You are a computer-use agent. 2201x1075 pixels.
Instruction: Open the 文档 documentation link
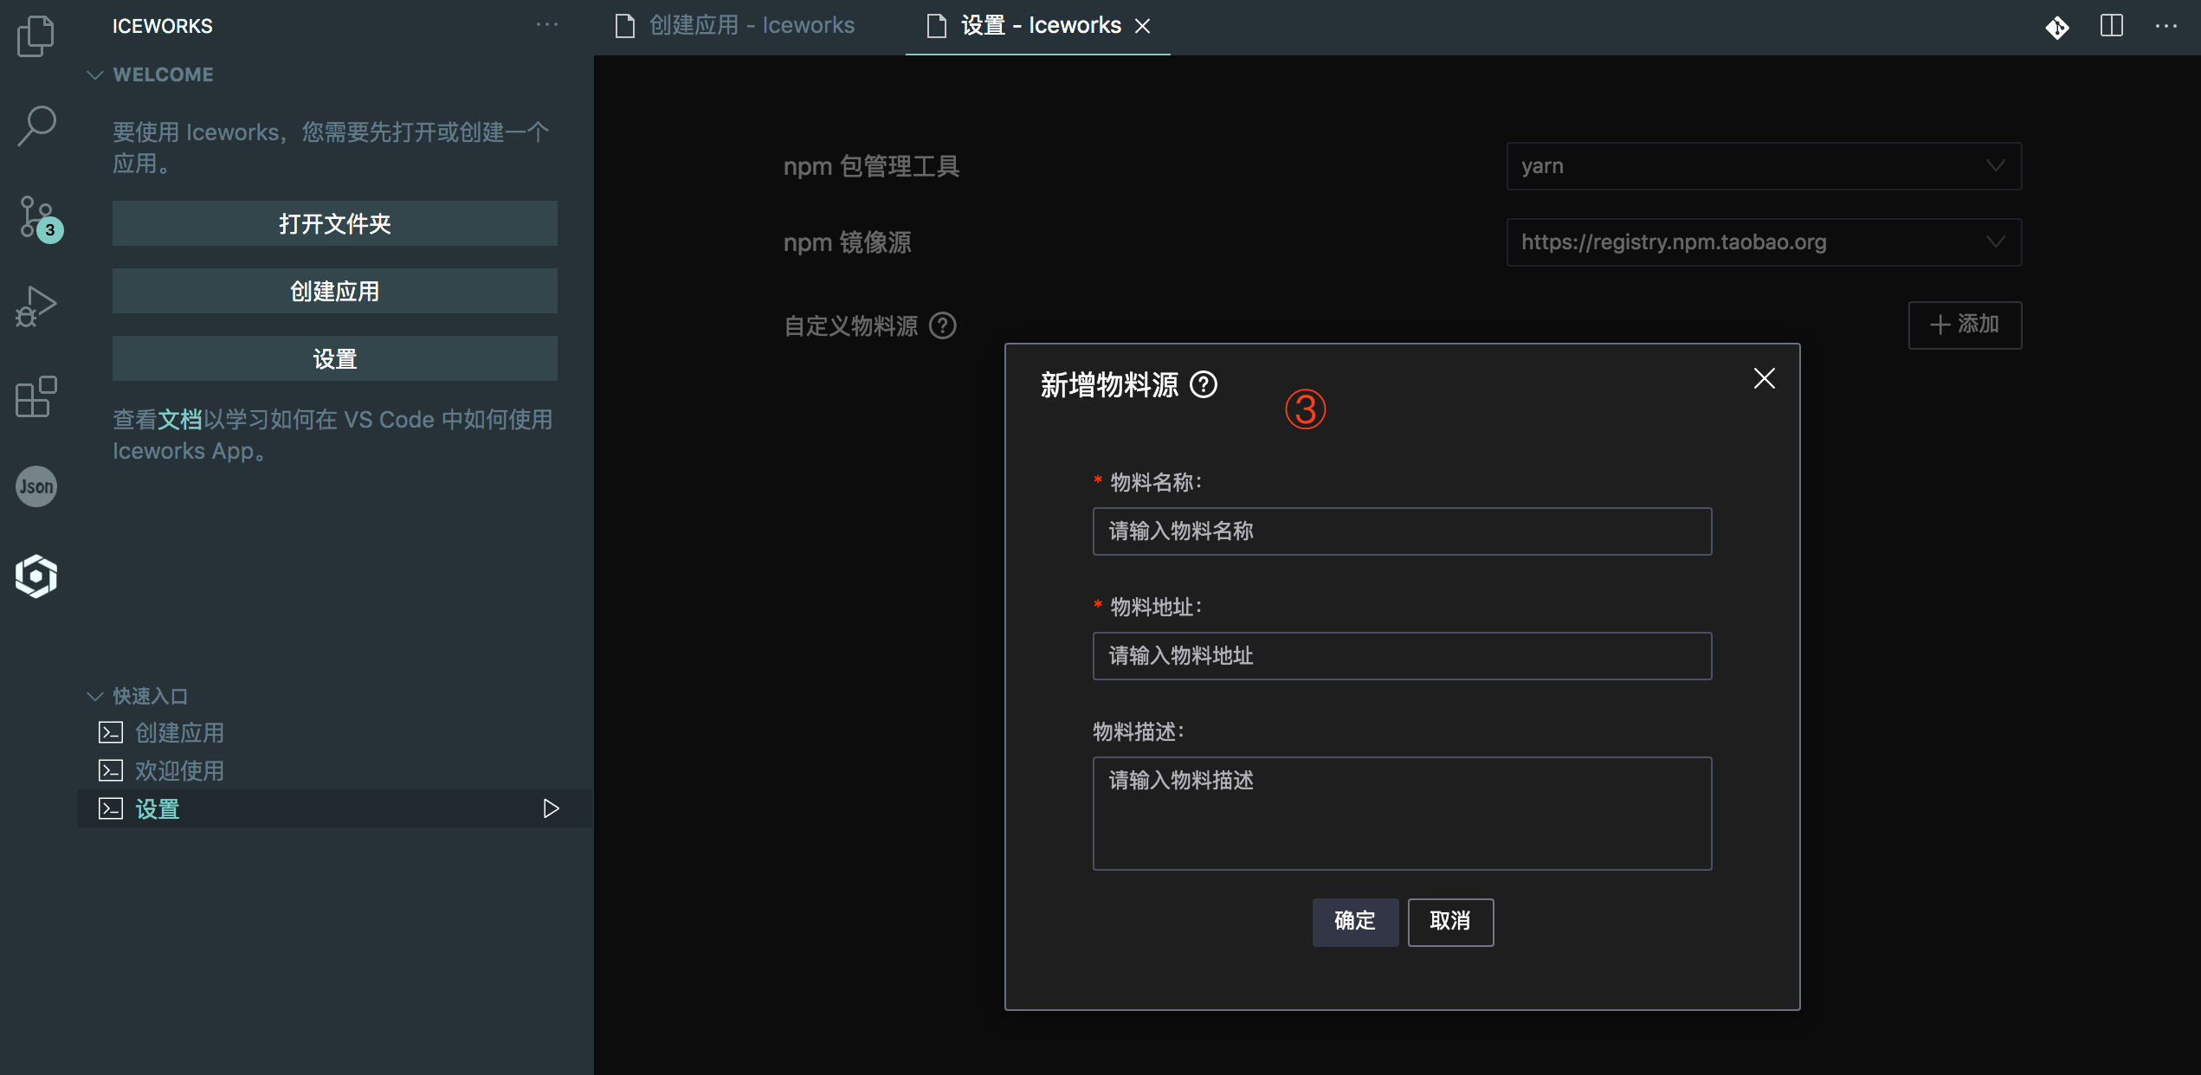(180, 420)
